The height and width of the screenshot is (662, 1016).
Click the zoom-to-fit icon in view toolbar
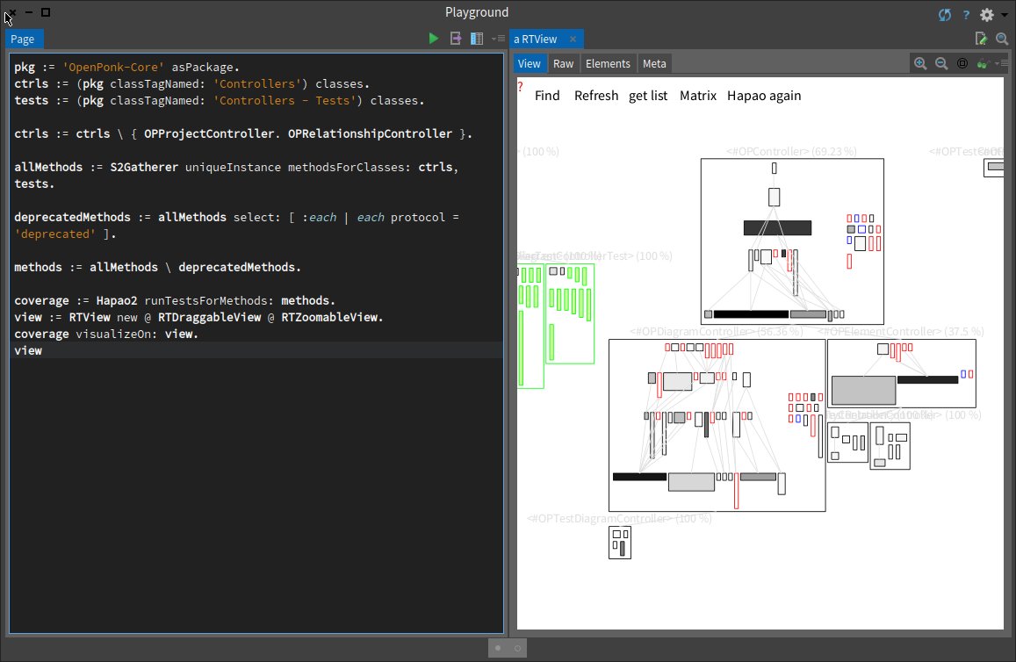pyautogui.click(x=962, y=63)
